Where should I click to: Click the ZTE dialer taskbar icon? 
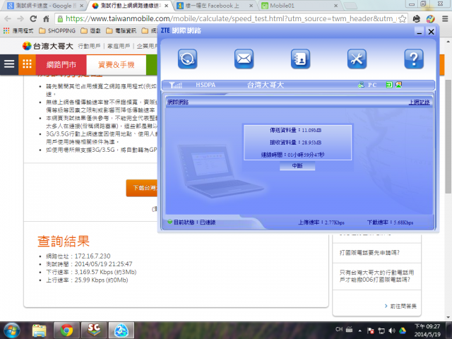[121, 331]
